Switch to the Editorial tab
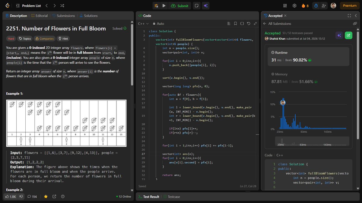Viewport: 362px width, 203px height. (39, 16)
